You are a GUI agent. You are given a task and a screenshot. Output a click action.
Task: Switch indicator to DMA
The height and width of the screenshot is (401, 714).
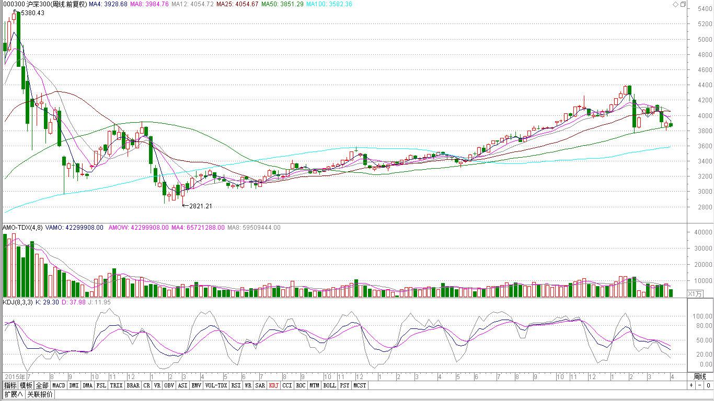click(87, 385)
